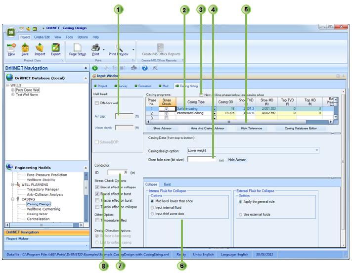Click the Export icon in ribbon
The width and height of the screenshot is (352, 273).
click(x=55, y=47)
